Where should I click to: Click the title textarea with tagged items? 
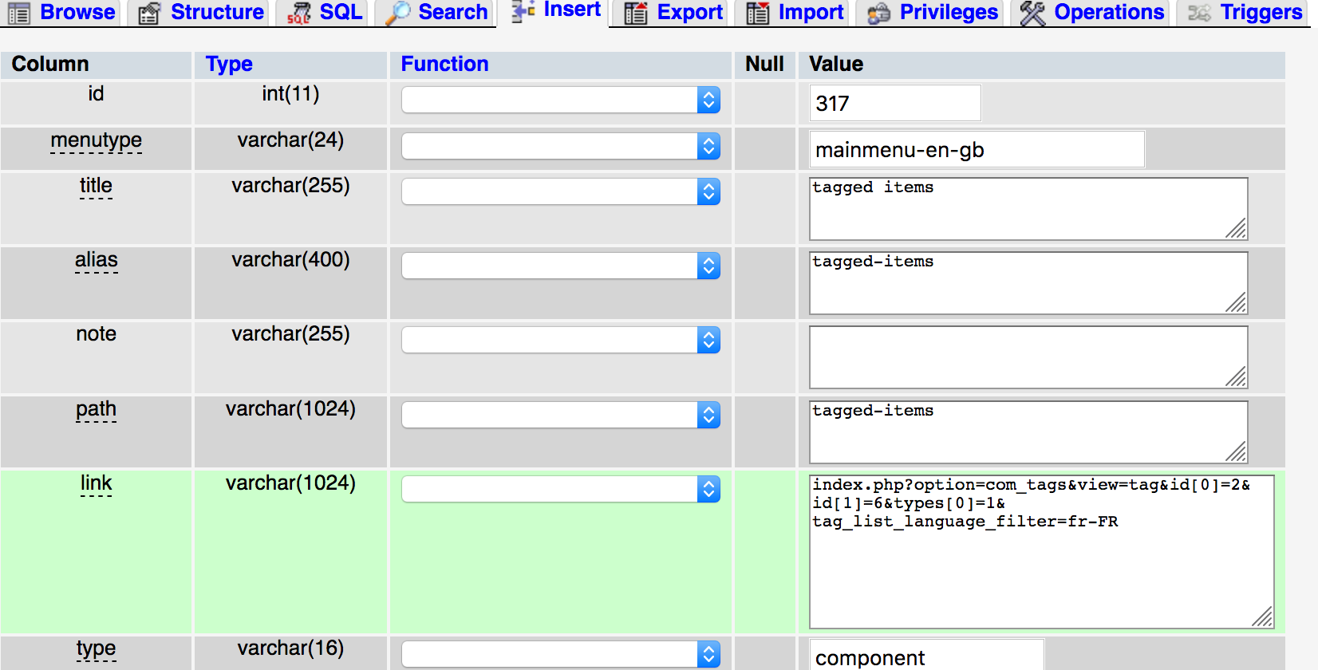click(x=1028, y=209)
